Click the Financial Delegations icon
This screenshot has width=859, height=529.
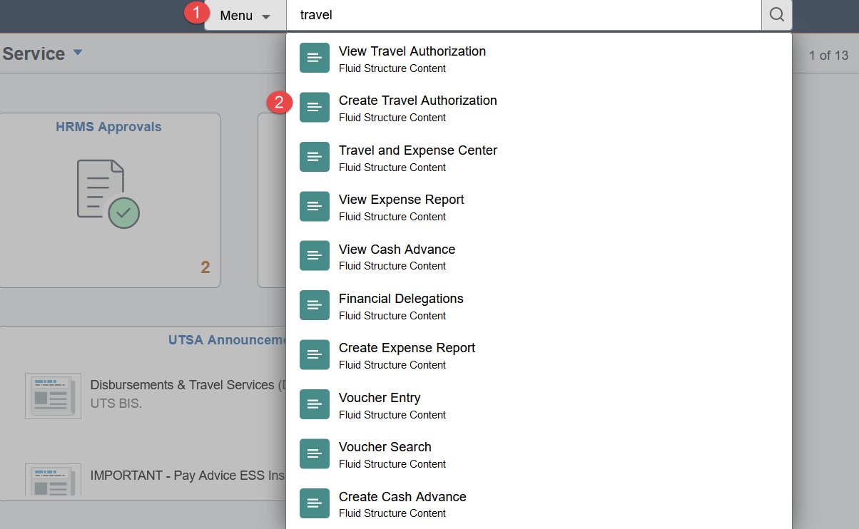click(x=315, y=305)
